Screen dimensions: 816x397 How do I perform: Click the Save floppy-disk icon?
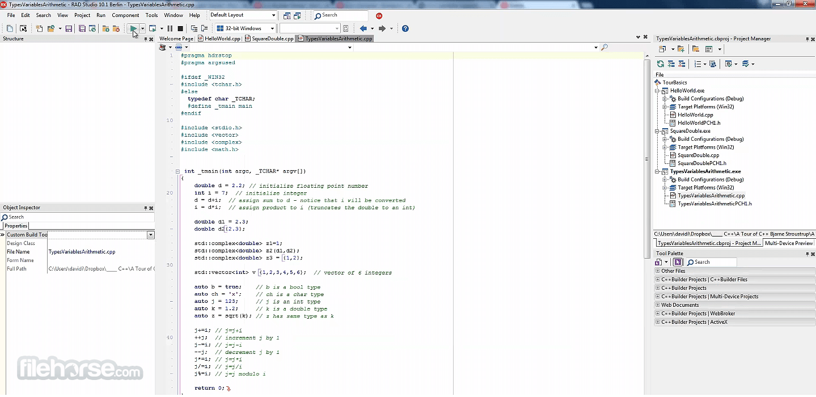69,28
